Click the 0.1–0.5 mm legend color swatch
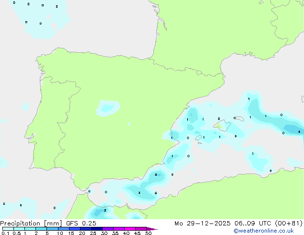304x235 pixels. click(x=8, y=229)
